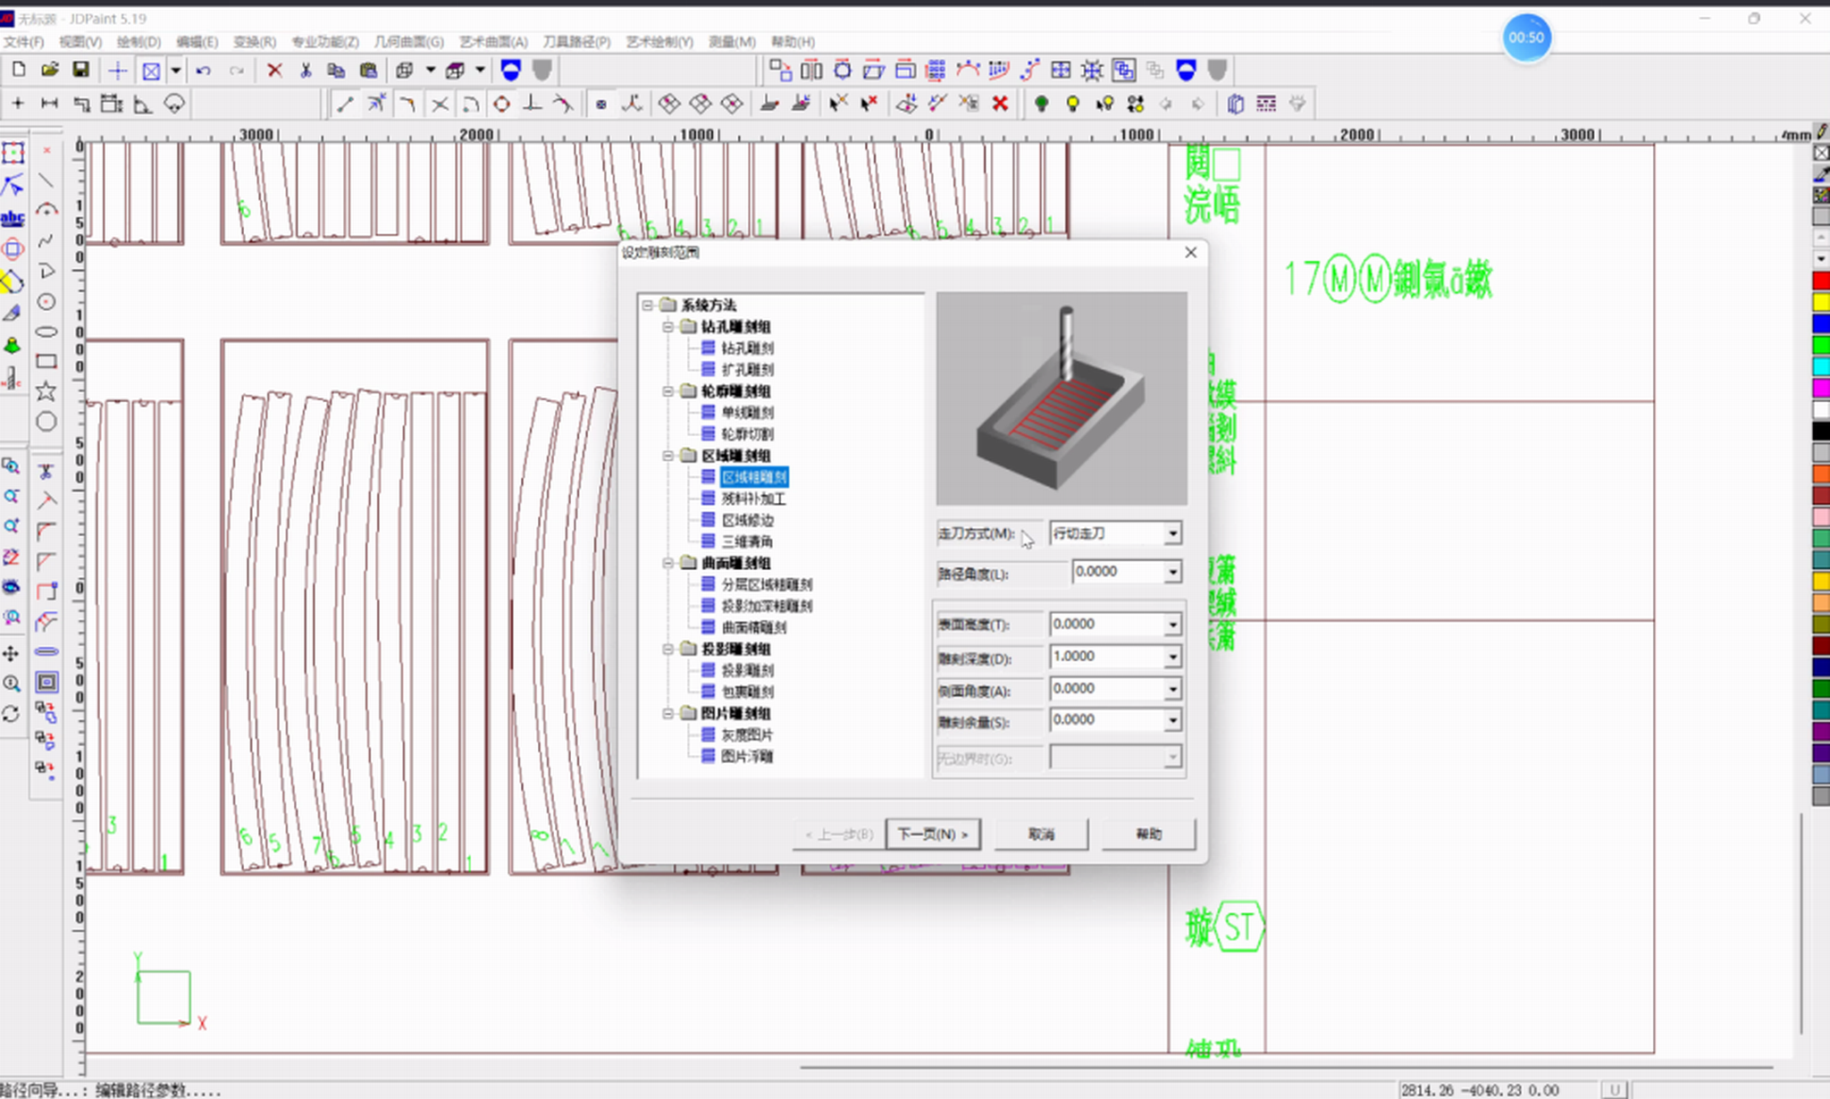Click the 取消 button
1830x1099 pixels.
point(1041,834)
